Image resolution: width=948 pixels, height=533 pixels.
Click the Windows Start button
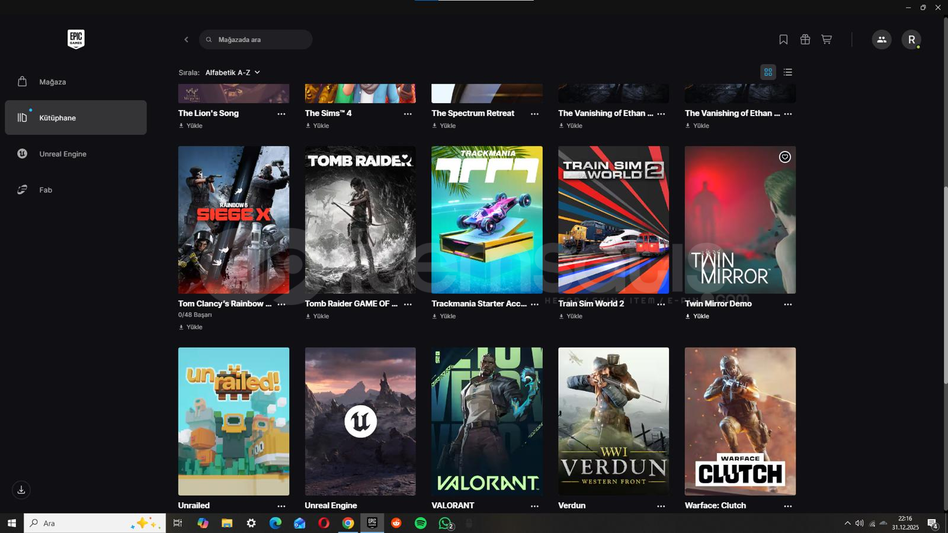(12, 523)
